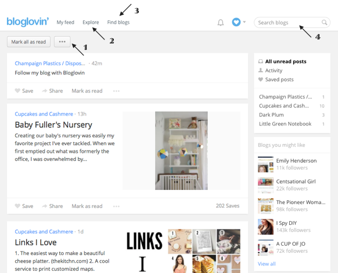Click the magnifier icon in search box
The width and height of the screenshot is (338, 273).
point(324,22)
